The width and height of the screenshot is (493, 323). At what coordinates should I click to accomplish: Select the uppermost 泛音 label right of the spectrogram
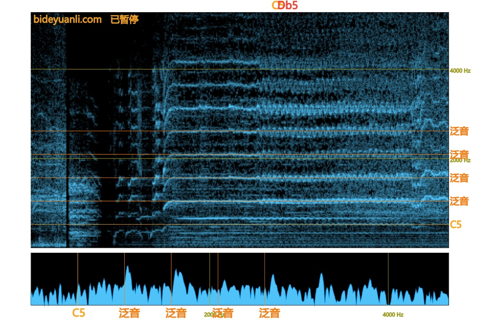pyautogui.click(x=459, y=131)
